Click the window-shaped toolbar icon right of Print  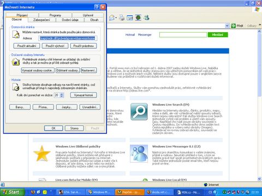(130, 17)
